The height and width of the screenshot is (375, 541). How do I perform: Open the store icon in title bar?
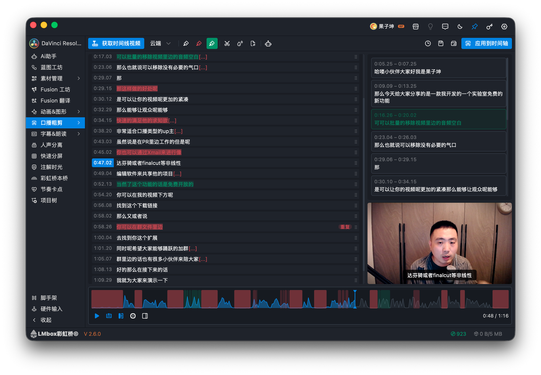click(x=416, y=26)
